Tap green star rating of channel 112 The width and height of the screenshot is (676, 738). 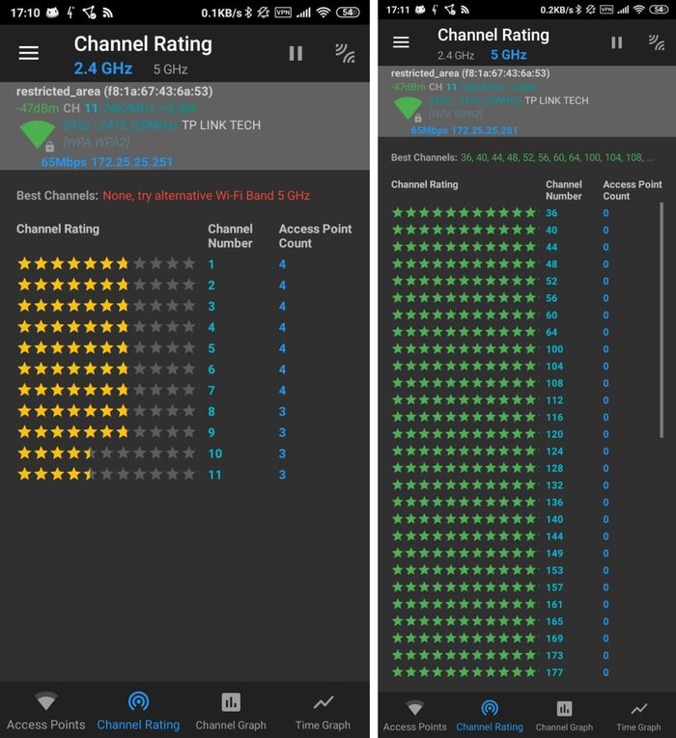point(464,400)
